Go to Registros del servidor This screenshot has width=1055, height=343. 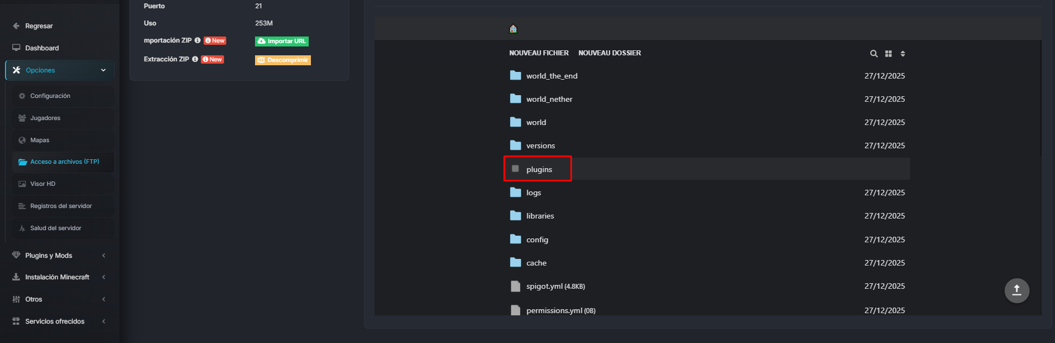tap(61, 206)
